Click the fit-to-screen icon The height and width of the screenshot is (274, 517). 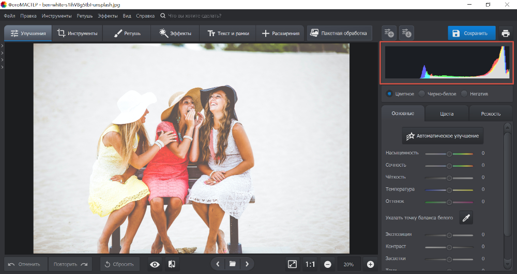pos(292,264)
